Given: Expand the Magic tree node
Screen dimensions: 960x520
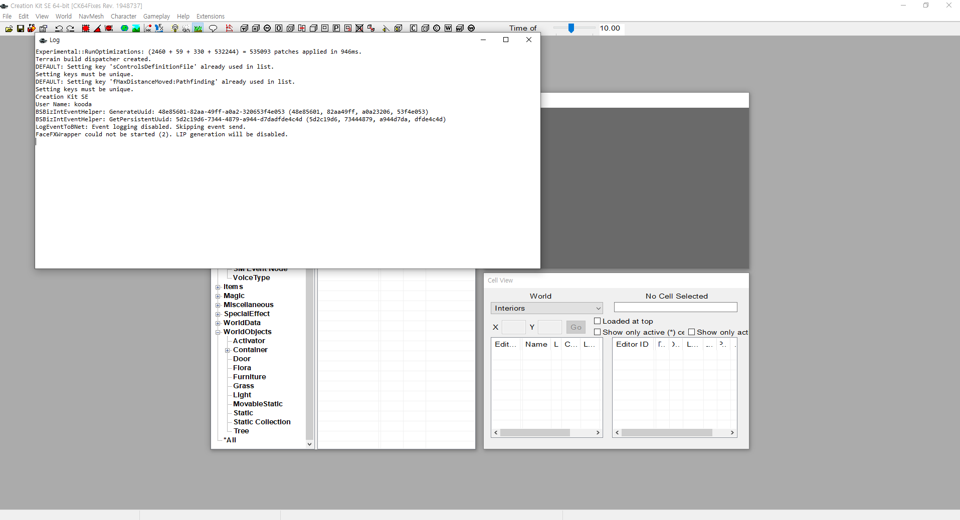Looking at the screenshot, I should pyautogui.click(x=218, y=296).
